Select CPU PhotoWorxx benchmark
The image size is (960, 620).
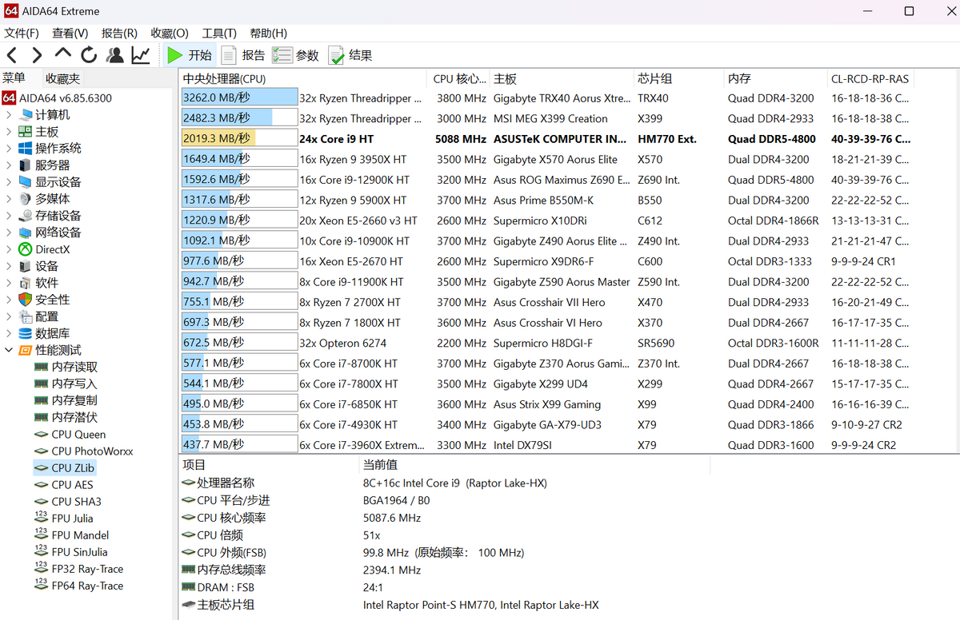click(x=83, y=451)
